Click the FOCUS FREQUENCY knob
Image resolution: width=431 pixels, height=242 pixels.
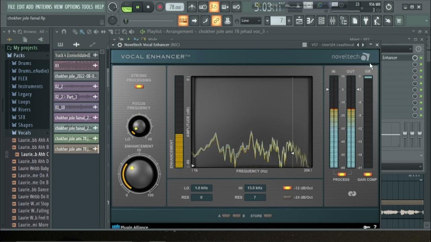pos(139,127)
